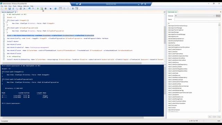Screen dimensions: 222x125
Task: Select Add-Computer in the commands list
Action: (x=172, y=106)
